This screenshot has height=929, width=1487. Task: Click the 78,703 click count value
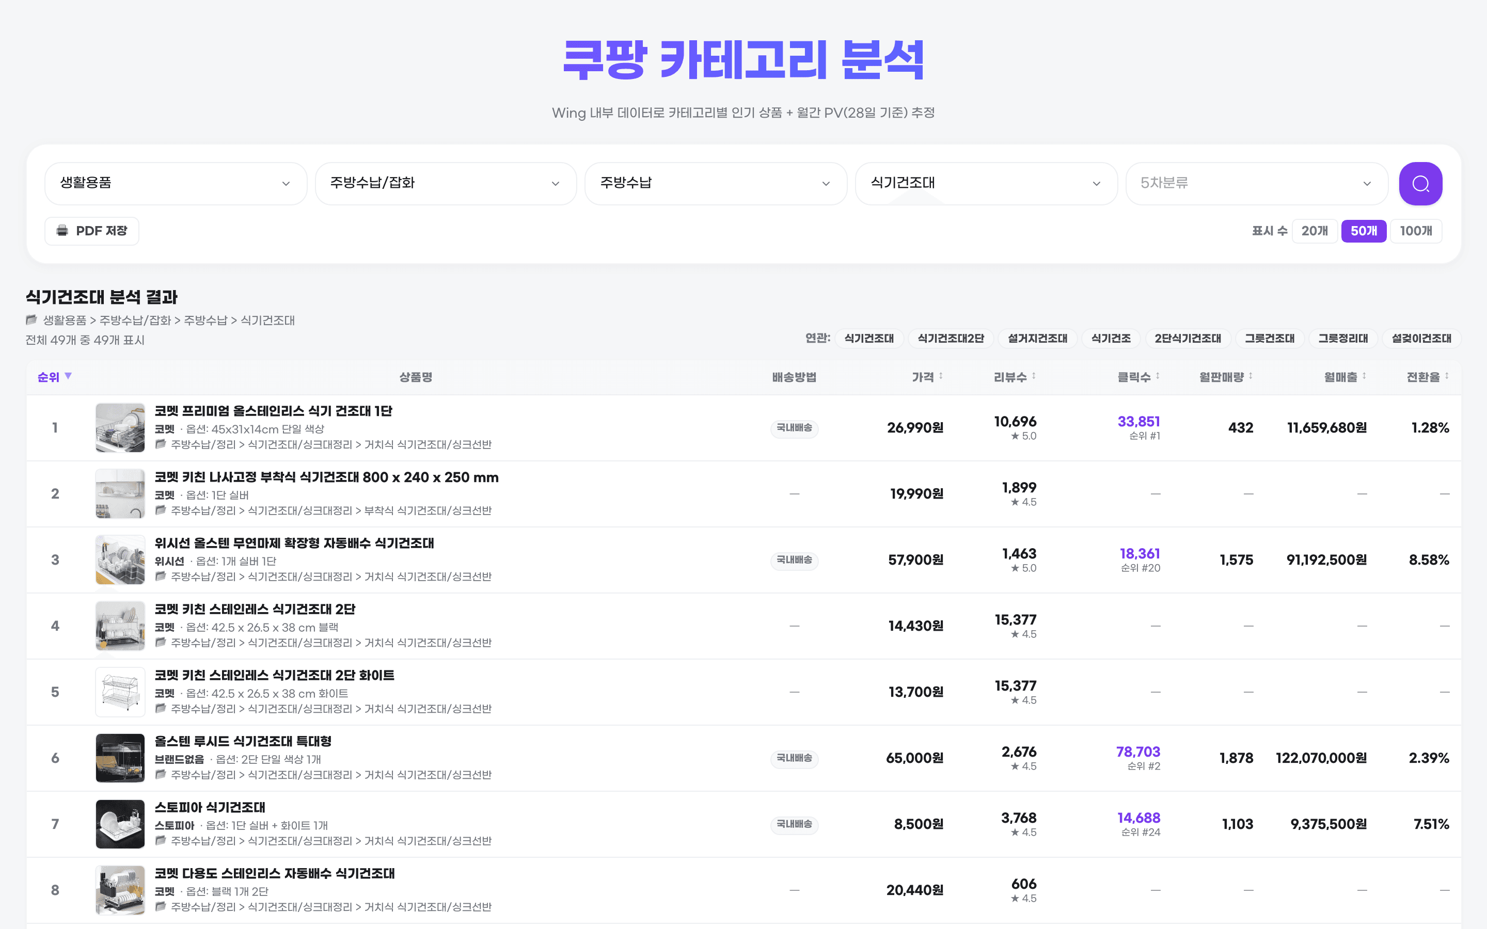1138,751
